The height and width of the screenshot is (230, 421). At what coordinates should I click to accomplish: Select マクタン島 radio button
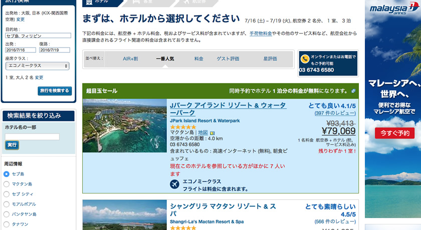7,184
